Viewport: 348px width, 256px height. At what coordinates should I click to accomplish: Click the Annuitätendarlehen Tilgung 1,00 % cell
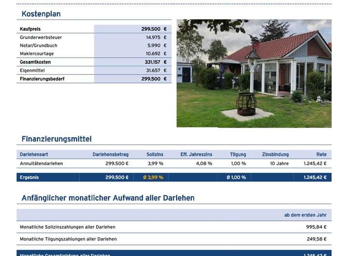238,163
